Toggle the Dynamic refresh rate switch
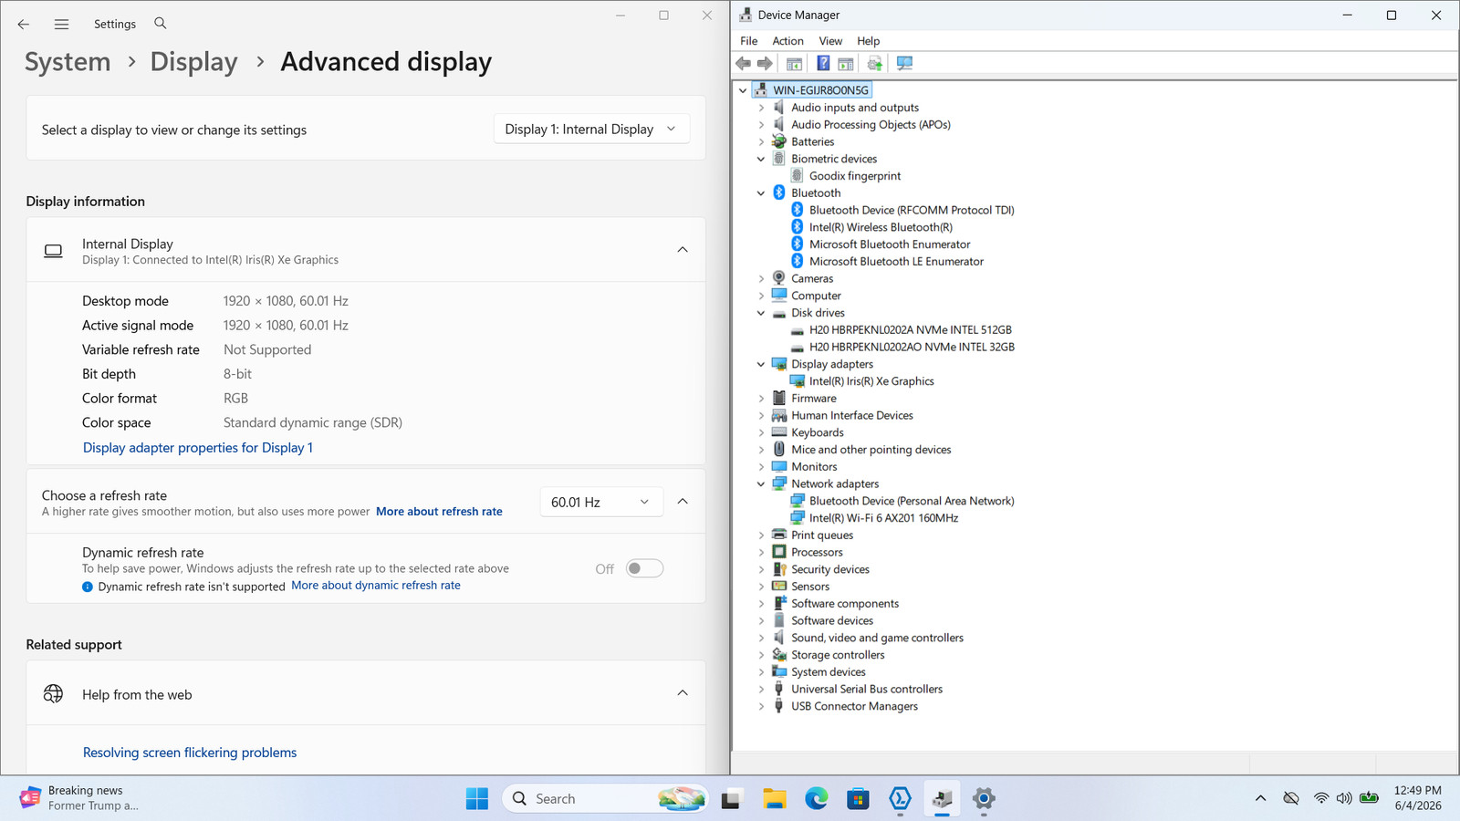 [x=644, y=568]
